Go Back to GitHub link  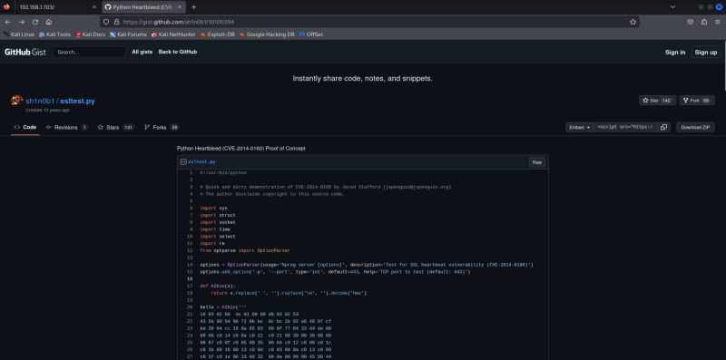[x=178, y=52]
